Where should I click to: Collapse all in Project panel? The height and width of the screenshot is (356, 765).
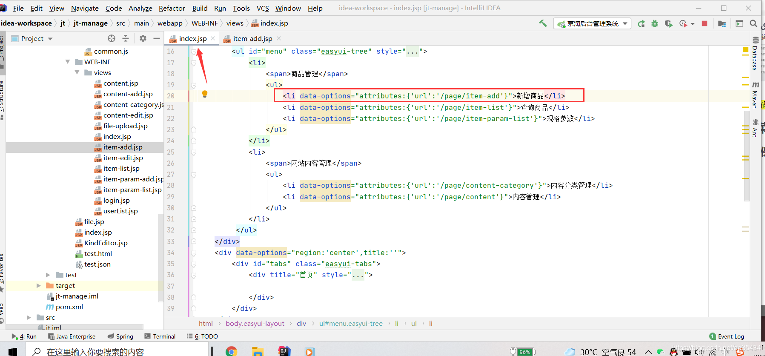coord(126,38)
